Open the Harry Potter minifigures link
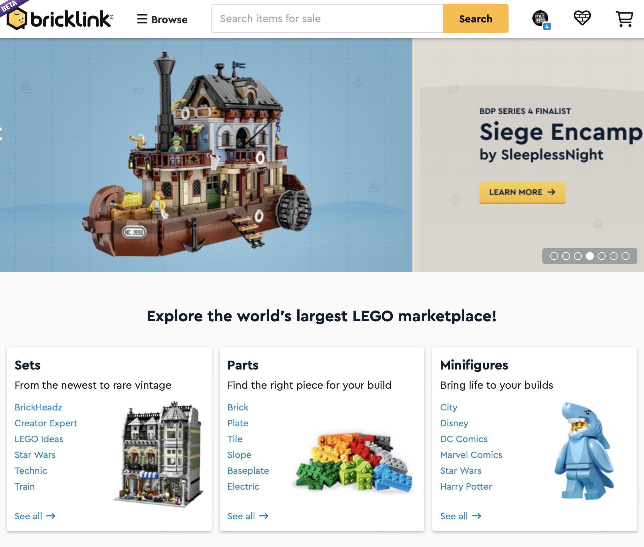Image resolution: width=644 pixels, height=547 pixels. tap(466, 487)
